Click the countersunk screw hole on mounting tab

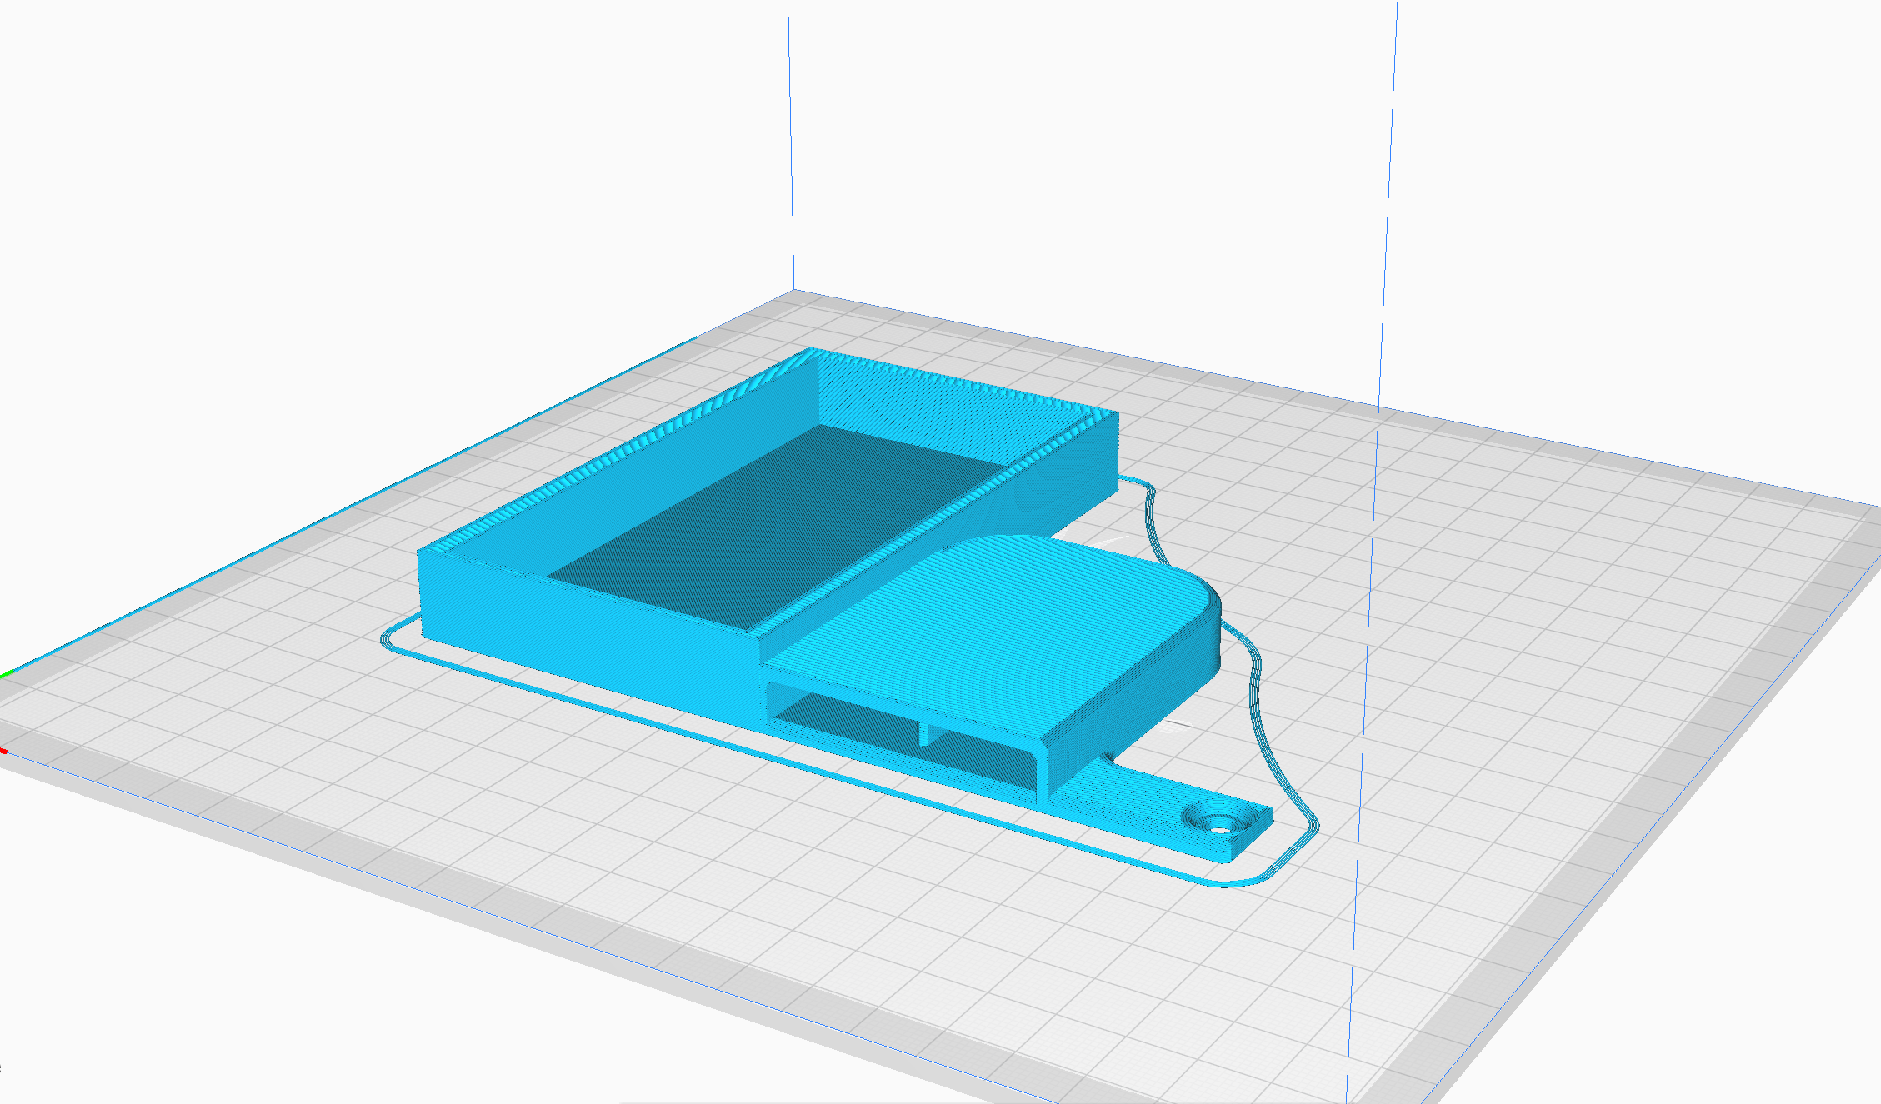[1218, 818]
